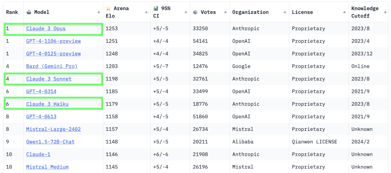Open the Mistral Medium link
Image resolution: width=391 pixels, height=173 pixels.
coord(47,167)
